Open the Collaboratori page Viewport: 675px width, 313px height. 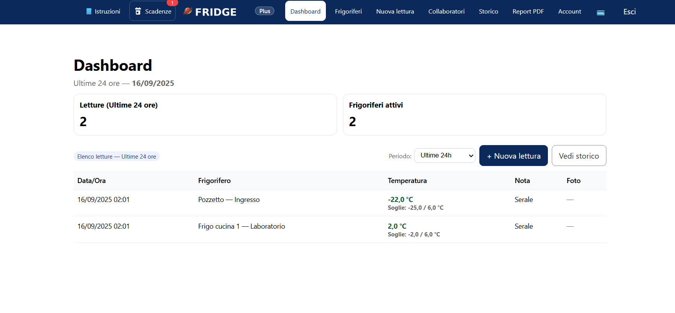coord(446,11)
